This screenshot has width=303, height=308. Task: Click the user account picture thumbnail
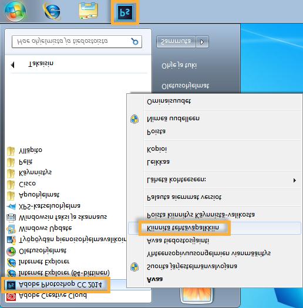point(196,296)
